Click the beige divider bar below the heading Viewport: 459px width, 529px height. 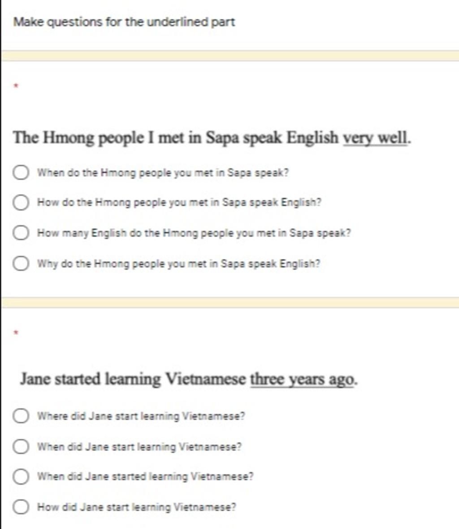tap(230, 56)
